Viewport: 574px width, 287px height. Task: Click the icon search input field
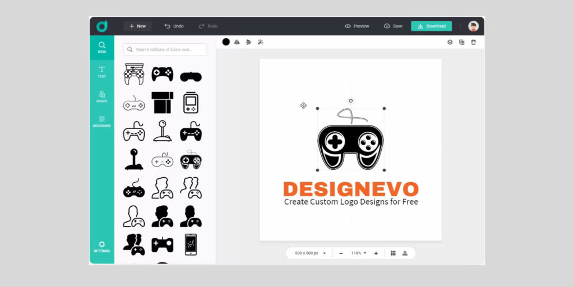165,50
